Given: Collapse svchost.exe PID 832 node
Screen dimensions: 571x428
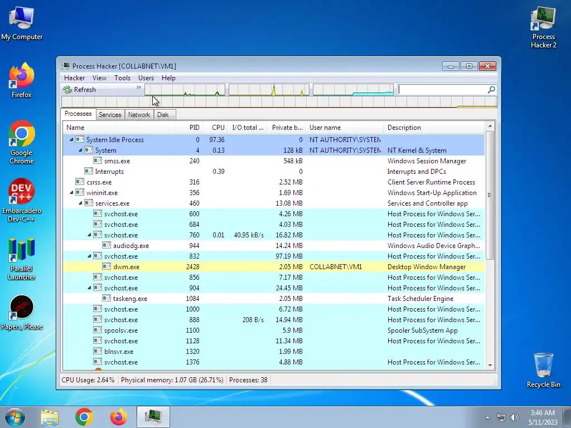Looking at the screenshot, I should (89, 256).
